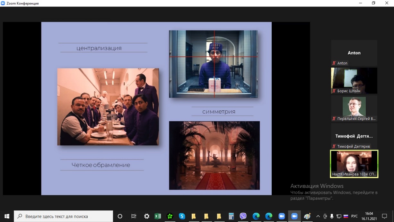Select Борис Штейн's video tile

pyautogui.click(x=354, y=80)
